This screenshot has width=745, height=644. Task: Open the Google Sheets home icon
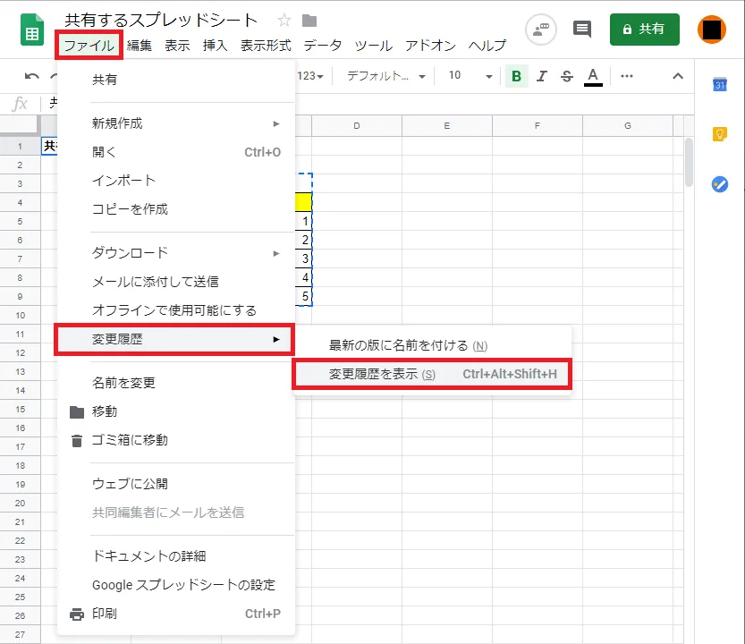point(32,30)
